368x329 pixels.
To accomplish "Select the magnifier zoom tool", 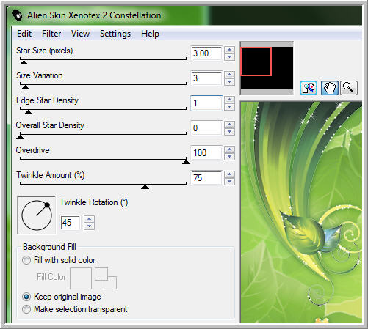I will click(349, 88).
